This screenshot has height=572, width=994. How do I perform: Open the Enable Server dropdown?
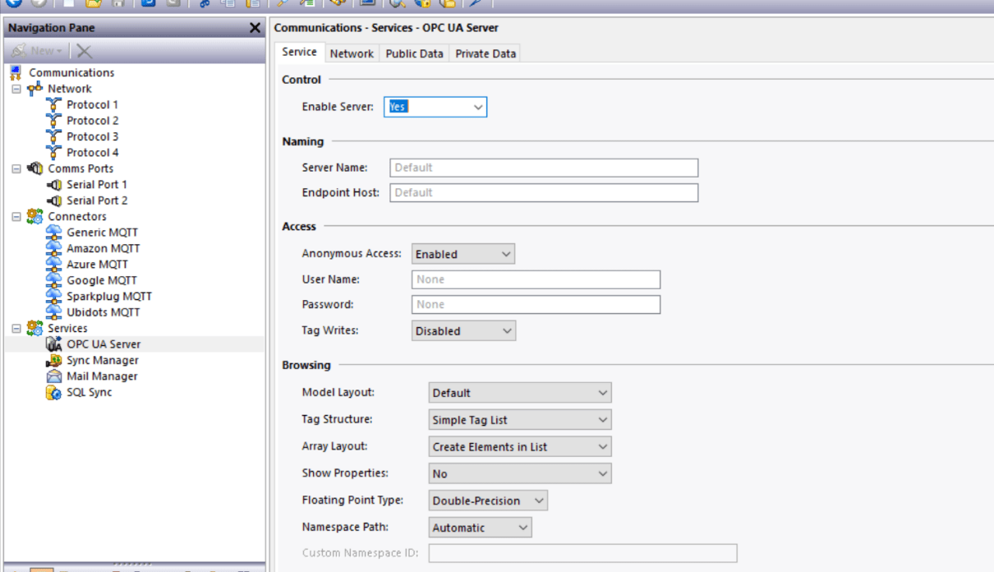(435, 107)
